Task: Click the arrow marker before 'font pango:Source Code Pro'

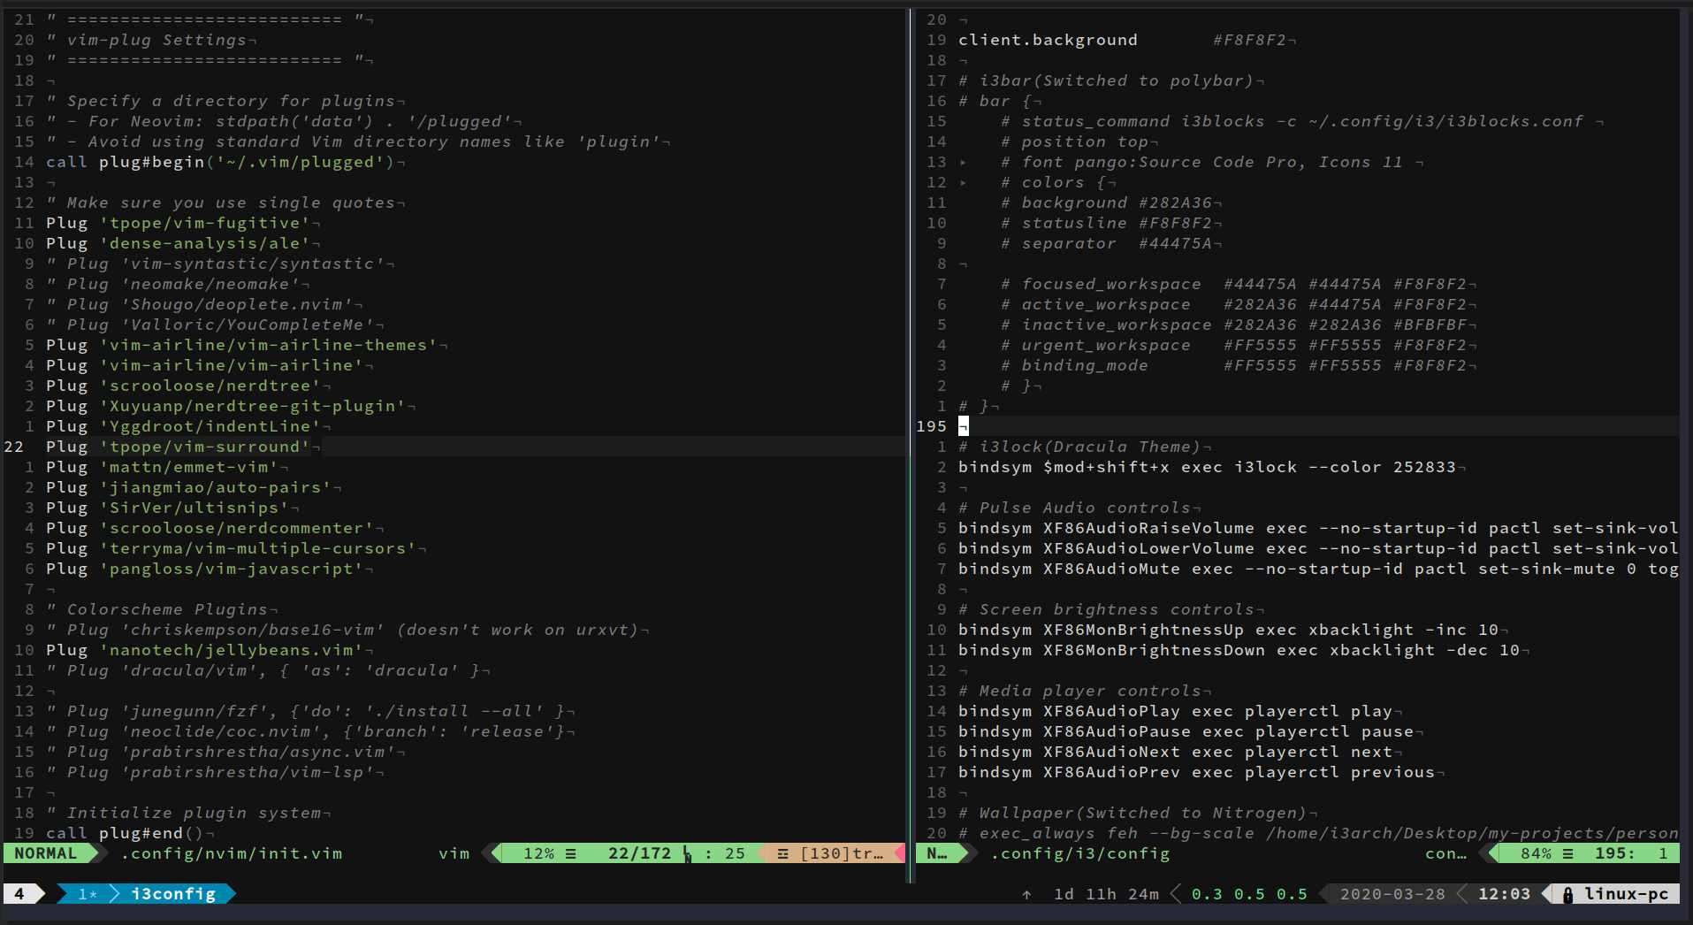Action: [x=963, y=163]
